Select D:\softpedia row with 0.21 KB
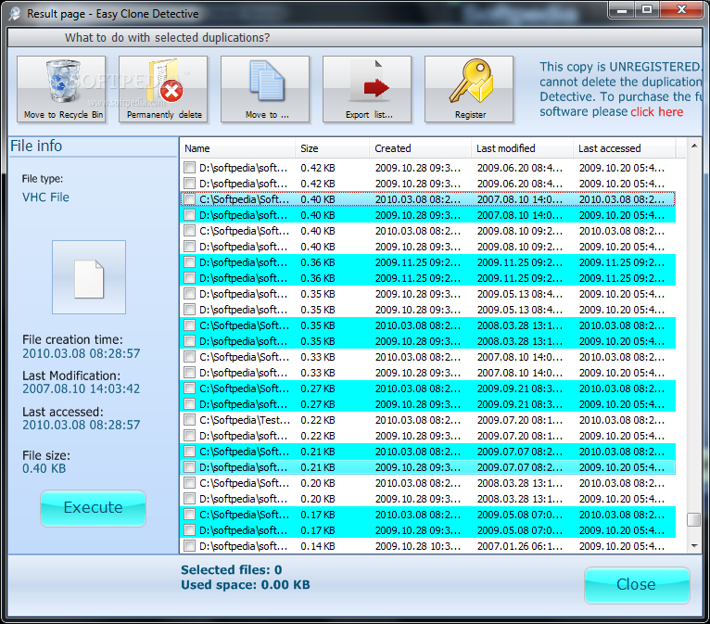 pos(428,467)
